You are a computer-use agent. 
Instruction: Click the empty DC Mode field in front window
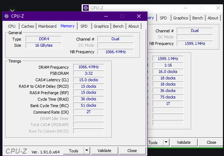coord(115,45)
